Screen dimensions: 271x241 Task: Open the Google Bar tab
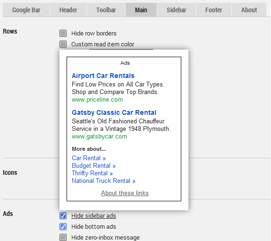pyautogui.click(x=26, y=10)
